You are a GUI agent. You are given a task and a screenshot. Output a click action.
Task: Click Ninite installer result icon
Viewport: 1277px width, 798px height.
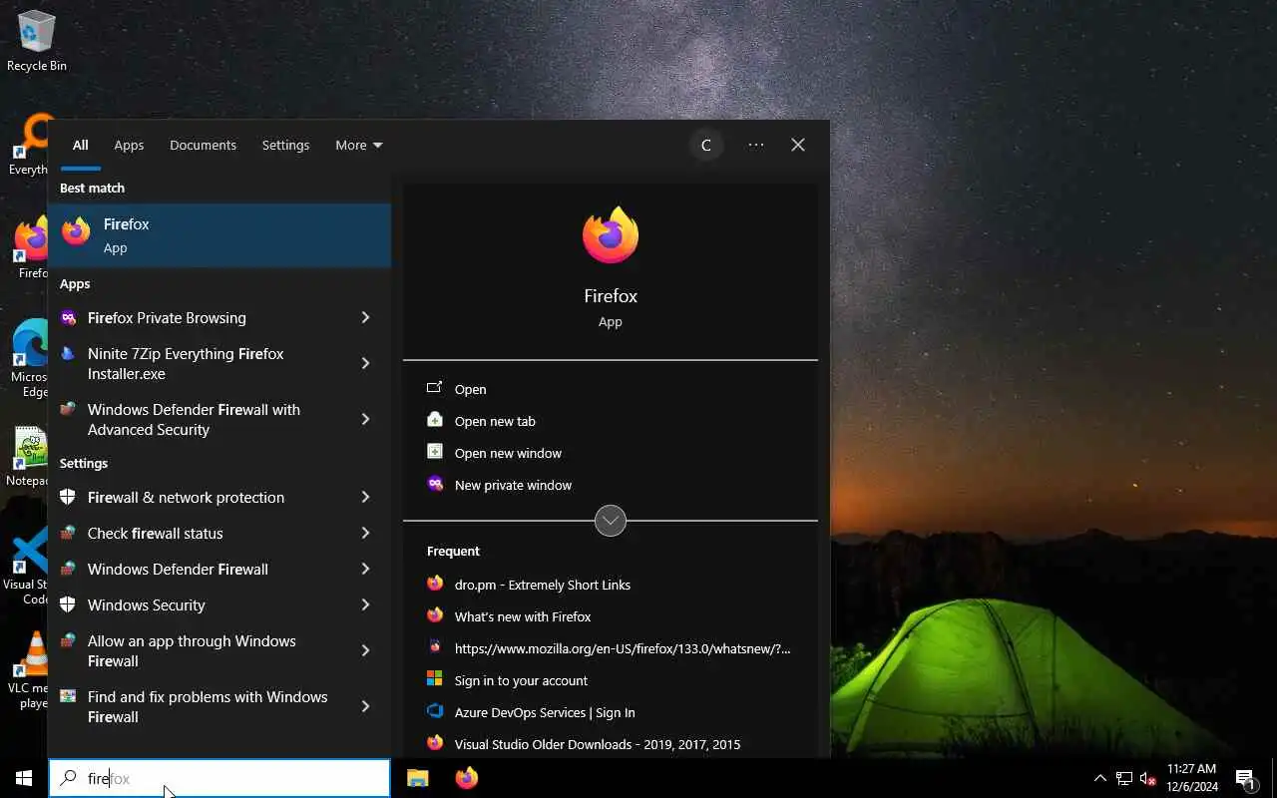coord(68,353)
